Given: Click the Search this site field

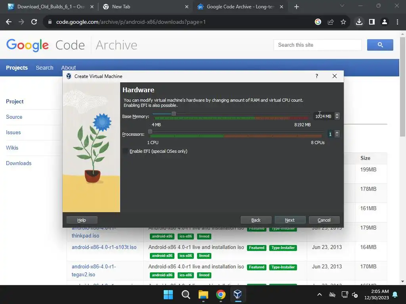Looking at the screenshot, I should [318, 45].
